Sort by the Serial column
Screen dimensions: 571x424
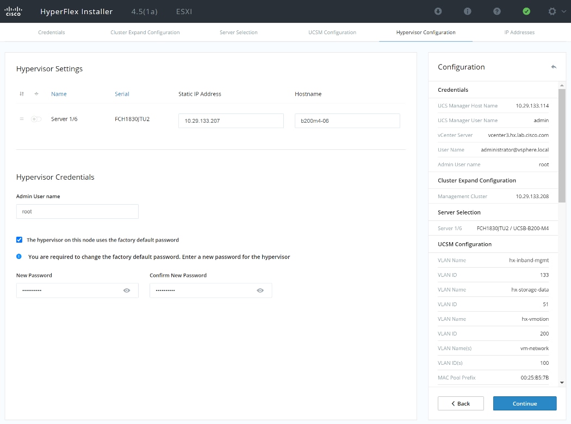click(x=122, y=94)
